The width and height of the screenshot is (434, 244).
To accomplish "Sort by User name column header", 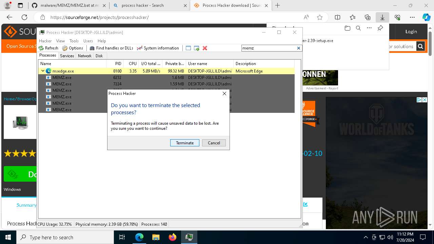I will click(210, 64).
